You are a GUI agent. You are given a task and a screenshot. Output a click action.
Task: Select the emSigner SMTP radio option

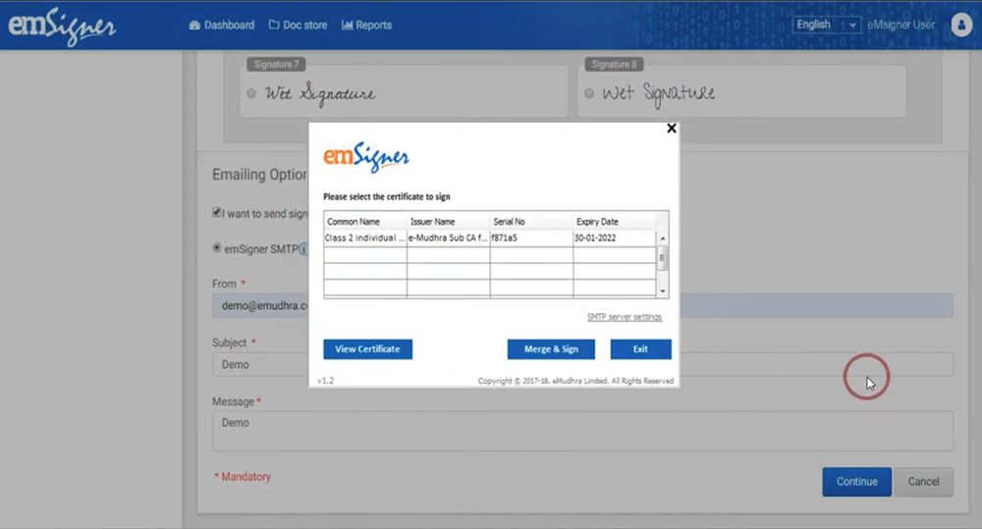(x=217, y=248)
